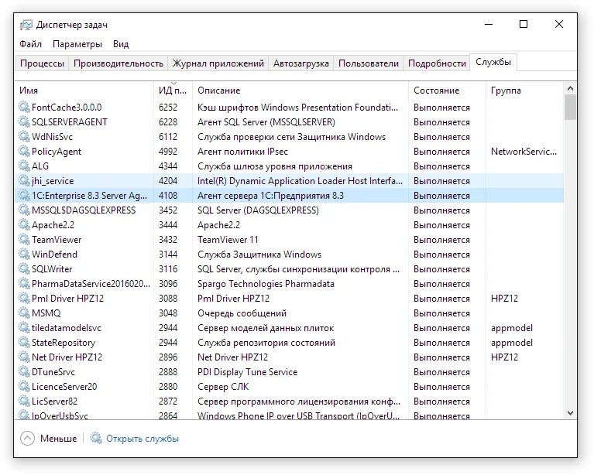Click the service icon beside WdNisSvc
Viewport: 594px width, 475px height.
24,137
